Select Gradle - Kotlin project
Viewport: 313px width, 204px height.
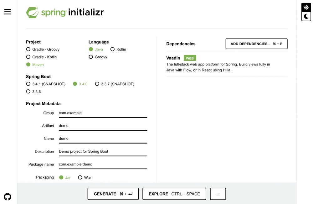41,57
